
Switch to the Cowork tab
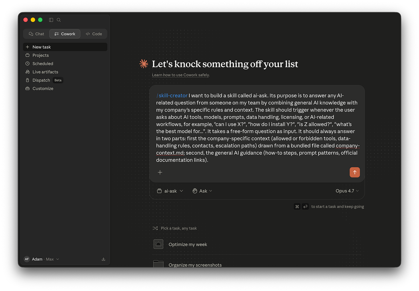click(x=65, y=34)
